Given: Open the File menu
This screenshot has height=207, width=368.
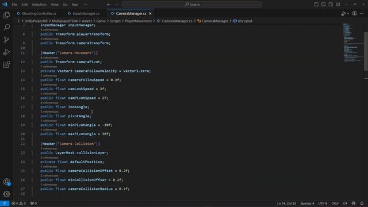Looking at the screenshot, I should coord(14,5).
